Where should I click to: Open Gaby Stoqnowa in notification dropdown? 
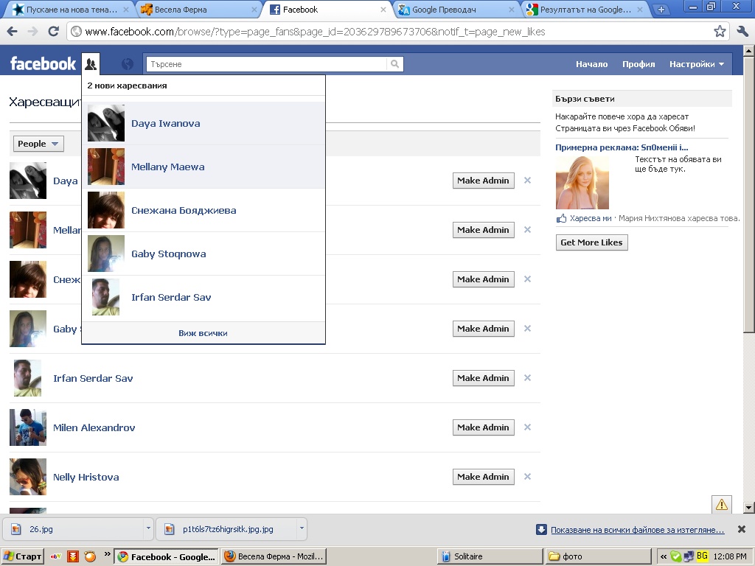point(203,254)
